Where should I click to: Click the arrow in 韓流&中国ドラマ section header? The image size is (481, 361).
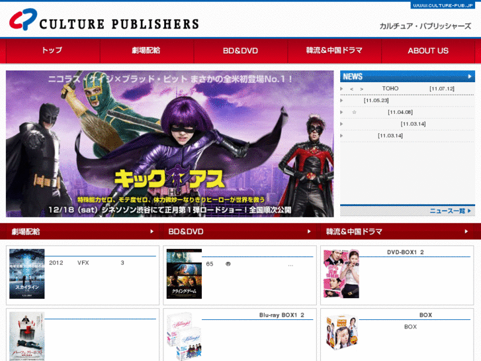[x=466, y=231]
